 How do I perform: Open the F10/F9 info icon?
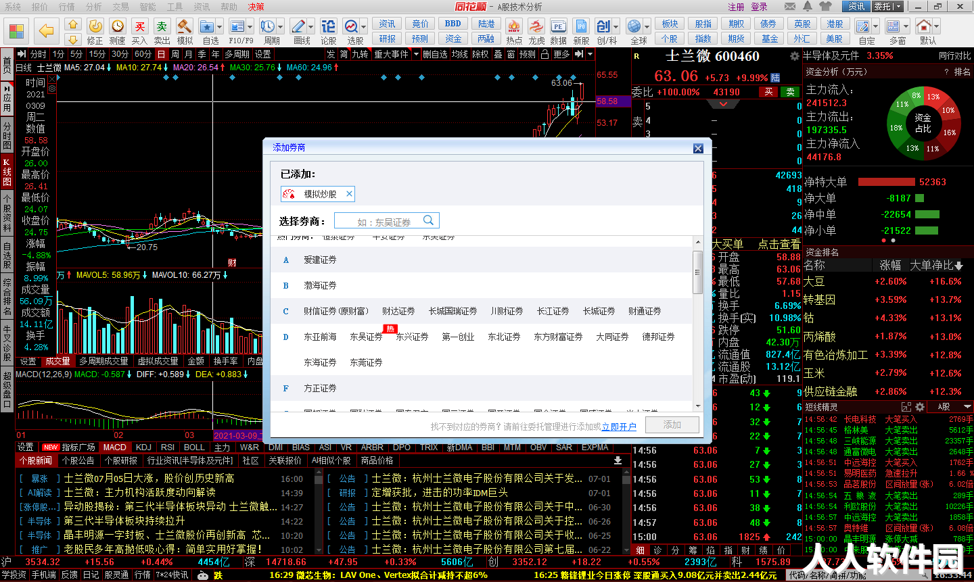click(x=237, y=26)
